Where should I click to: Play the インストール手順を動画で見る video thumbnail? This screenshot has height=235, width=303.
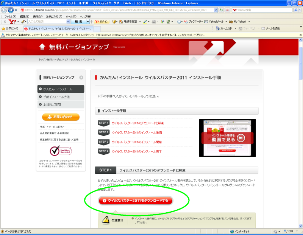(228, 138)
